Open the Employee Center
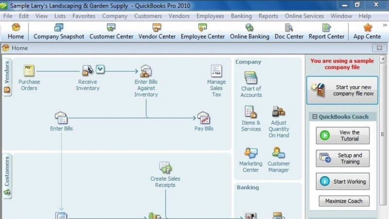Screen dimensions: 389x219 tap(203, 32)
